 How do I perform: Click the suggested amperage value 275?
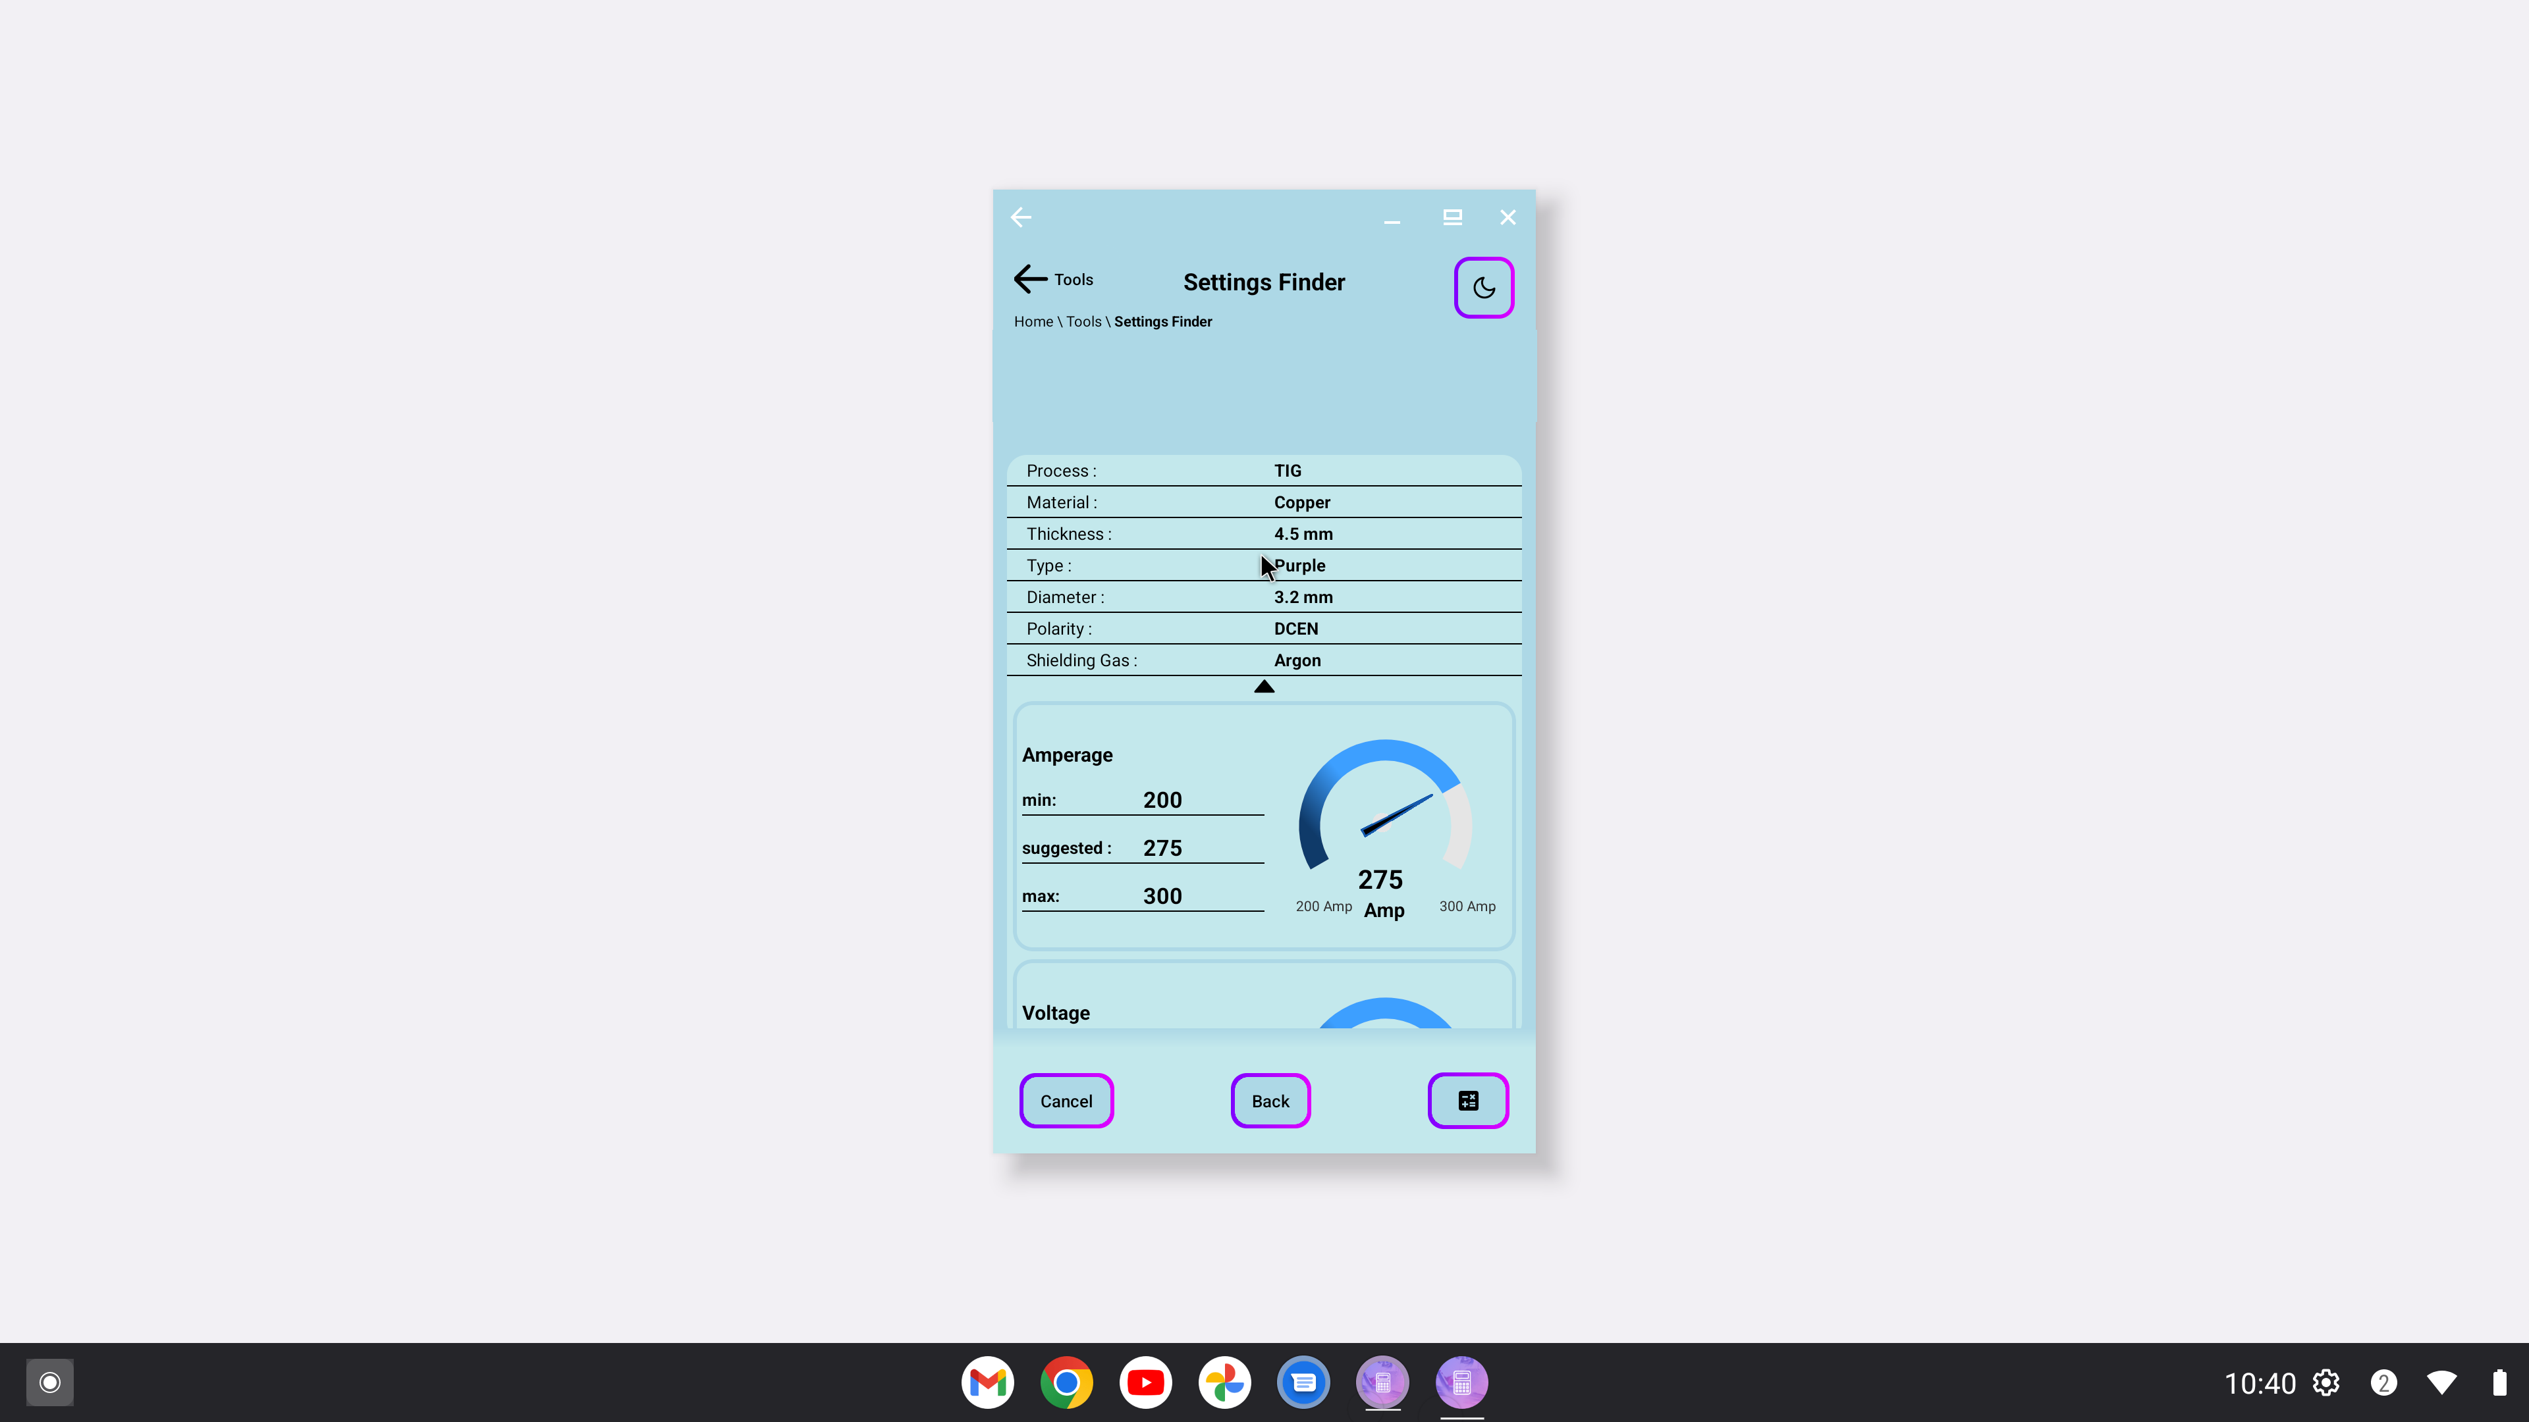[x=1162, y=848]
